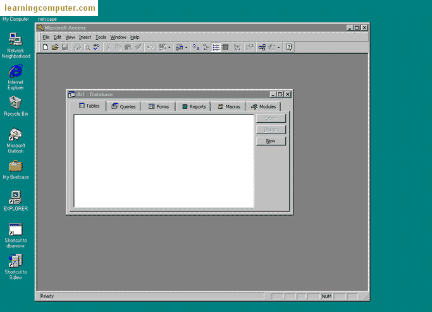Click the Analyze toolbar icon

click(x=180, y=47)
